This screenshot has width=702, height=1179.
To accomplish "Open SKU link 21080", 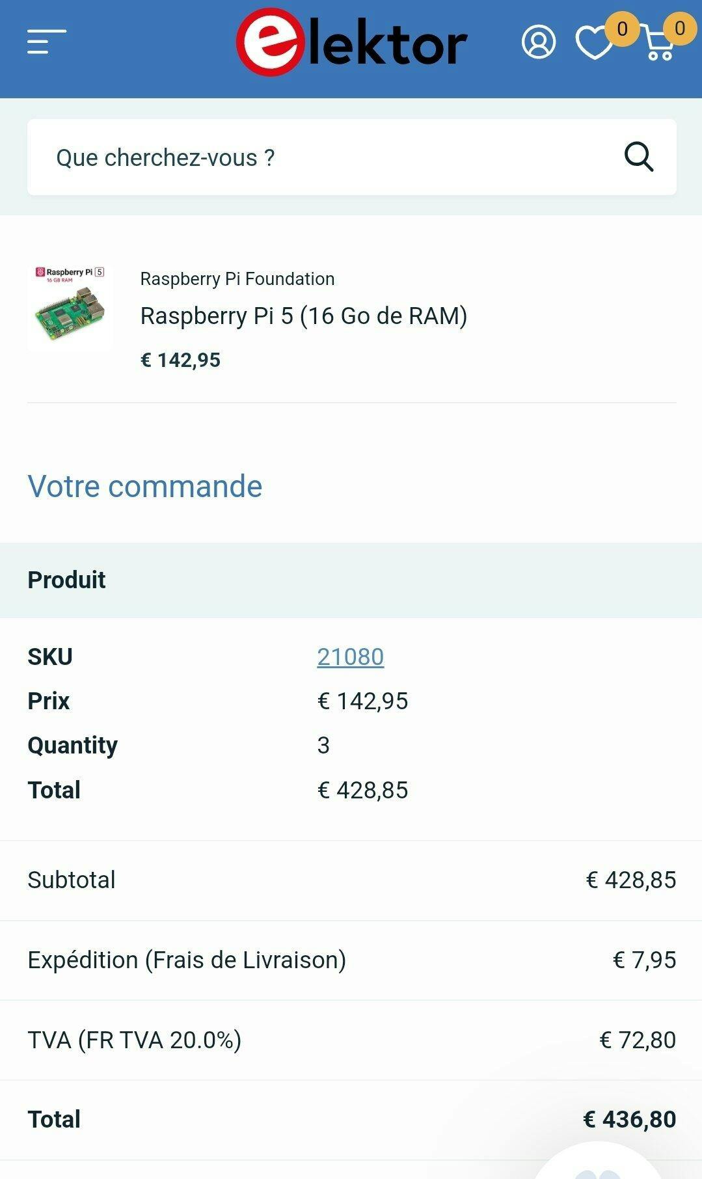I will click(x=350, y=657).
